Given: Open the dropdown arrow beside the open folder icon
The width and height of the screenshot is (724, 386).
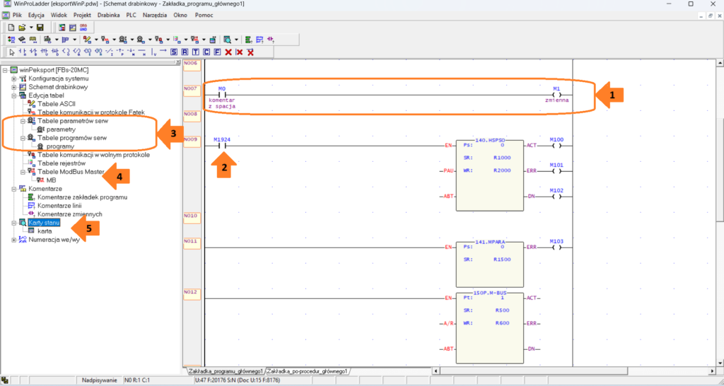Looking at the screenshot, I should click(x=31, y=28).
